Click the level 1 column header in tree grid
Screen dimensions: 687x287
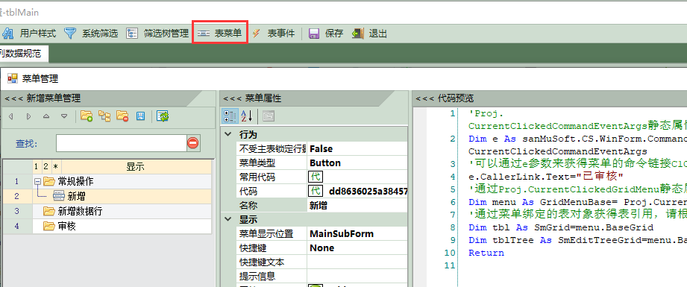(x=37, y=166)
